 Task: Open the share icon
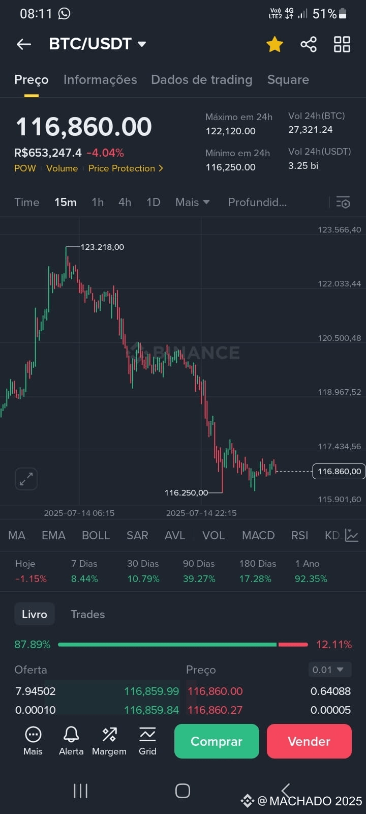click(309, 44)
